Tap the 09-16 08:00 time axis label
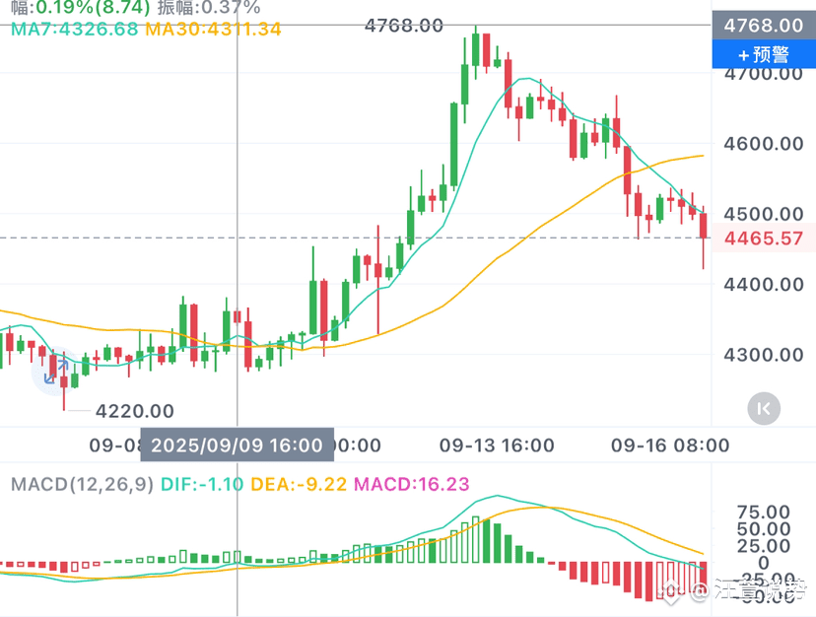 pyautogui.click(x=670, y=446)
